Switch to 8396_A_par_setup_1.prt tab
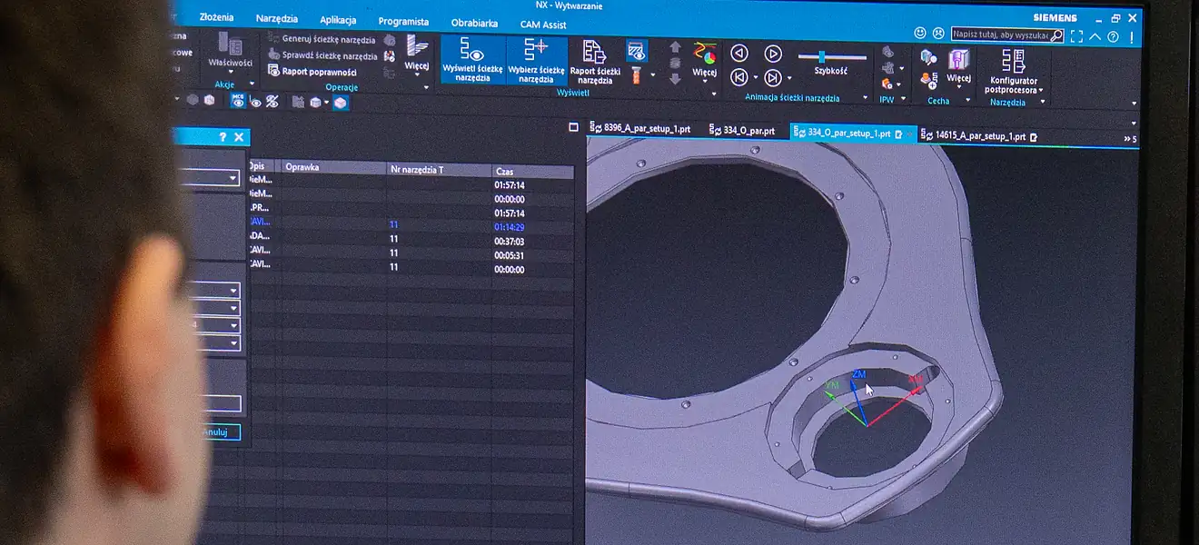 (639, 129)
